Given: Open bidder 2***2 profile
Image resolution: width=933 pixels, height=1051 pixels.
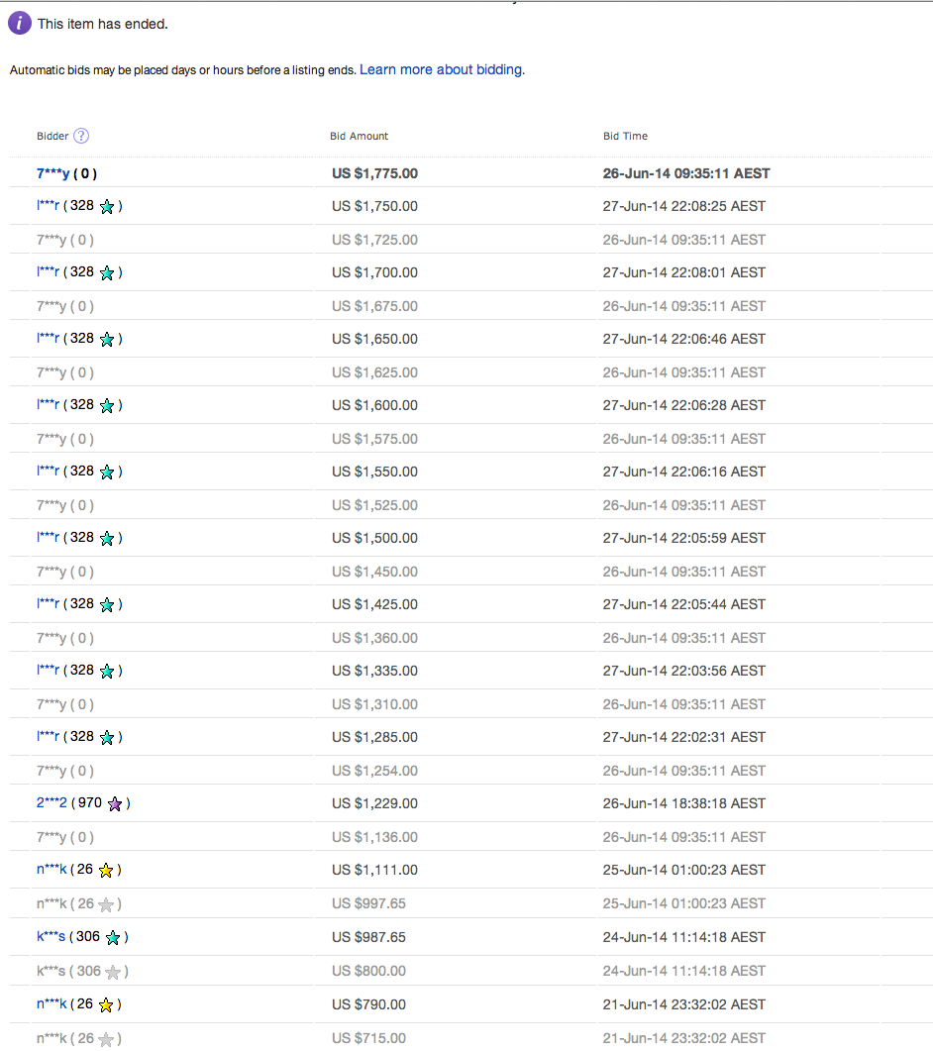Looking at the screenshot, I should coord(51,803).
